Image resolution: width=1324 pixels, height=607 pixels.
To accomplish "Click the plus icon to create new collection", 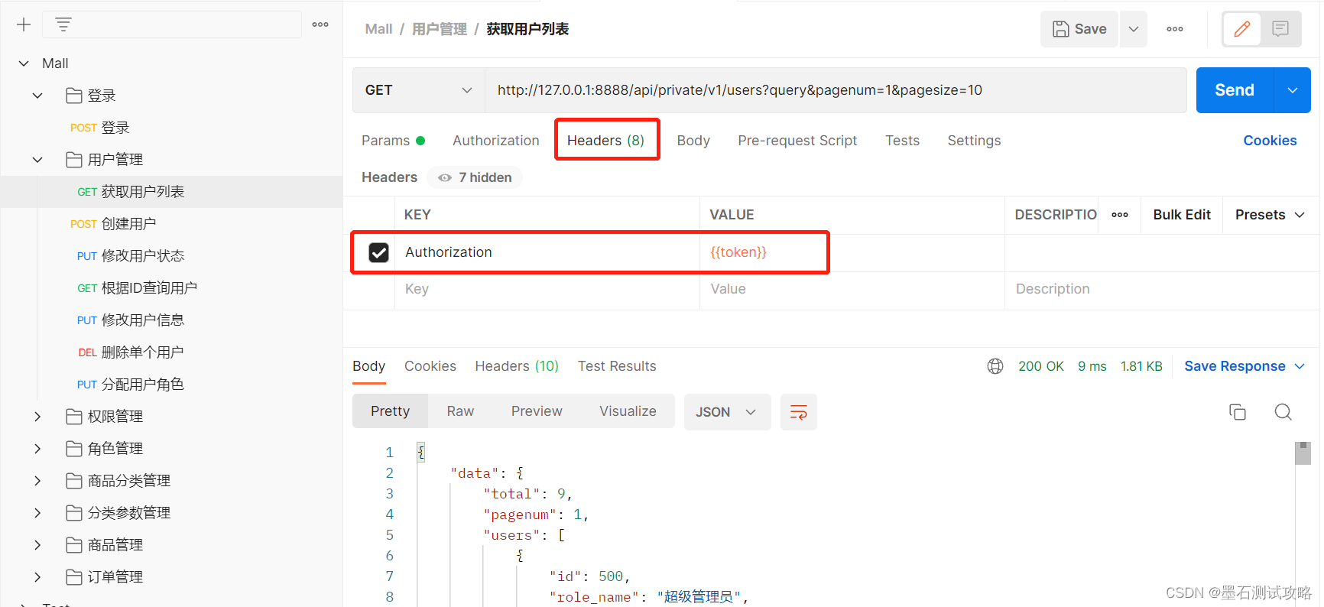I will [24, 24].
